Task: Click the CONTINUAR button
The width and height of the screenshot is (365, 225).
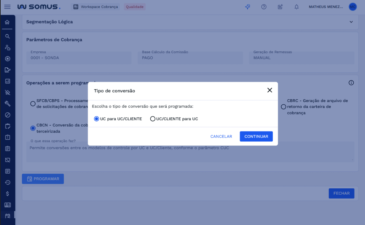Action: (x=256, y=136)
